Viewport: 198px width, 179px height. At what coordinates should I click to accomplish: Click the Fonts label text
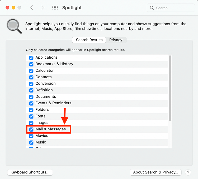pyautogui.click(x=40, y=116)
